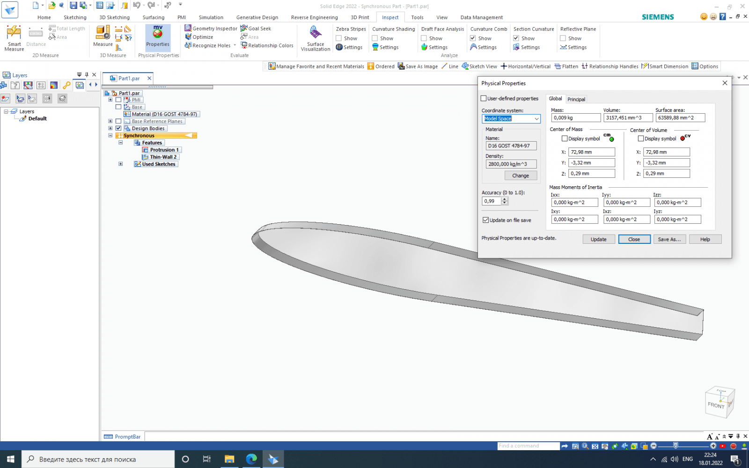Click Close in Physical Properties dialog
This screenshot has width=749, height=468.
[x=634, y=239]
